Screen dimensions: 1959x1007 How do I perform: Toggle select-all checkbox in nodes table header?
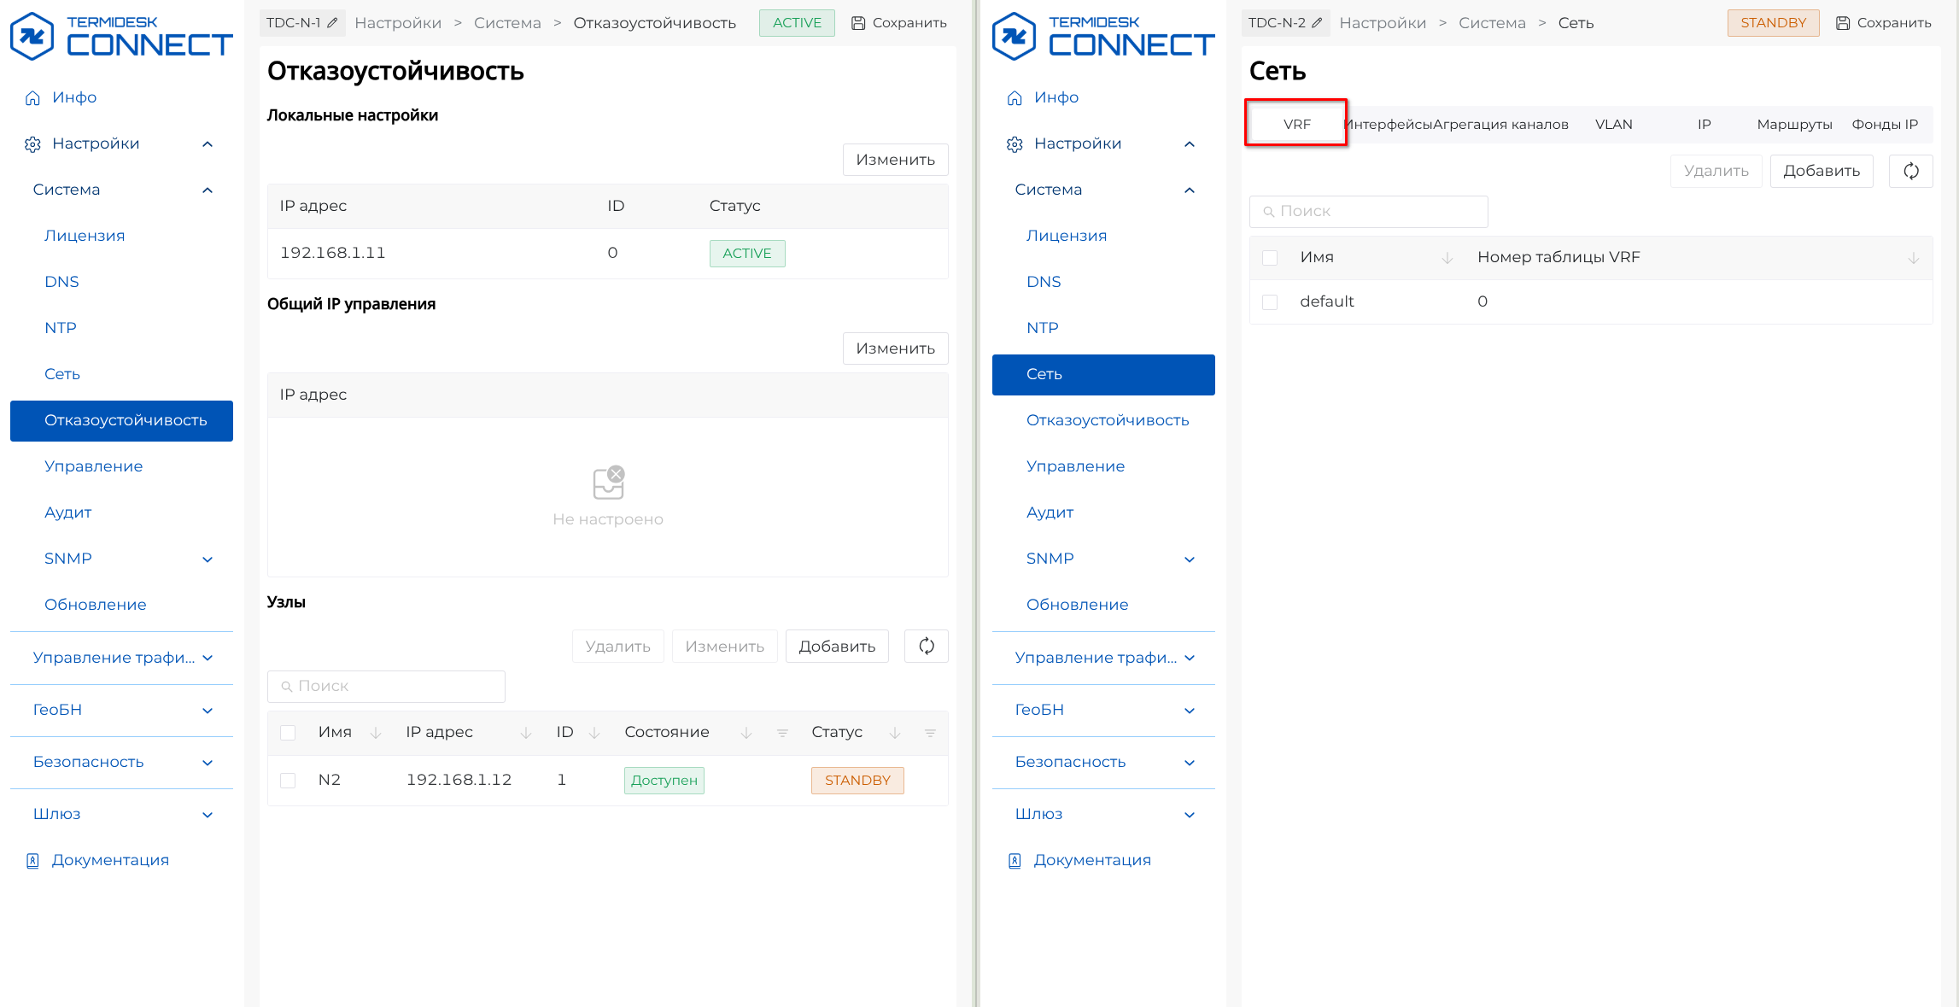coord(288,733)
